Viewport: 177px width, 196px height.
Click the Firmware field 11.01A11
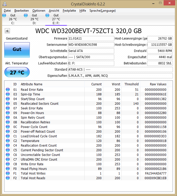point(91,39)
